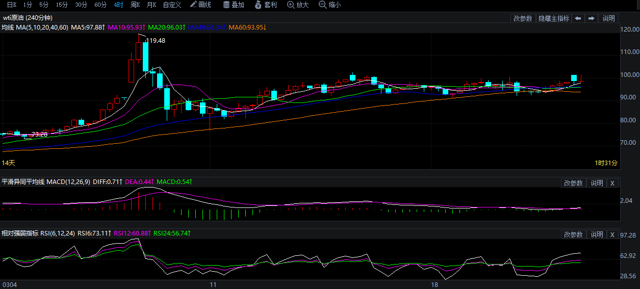Select the 周K weekly period
Viewport: 640px width, 289px height.
coord(135,5)
